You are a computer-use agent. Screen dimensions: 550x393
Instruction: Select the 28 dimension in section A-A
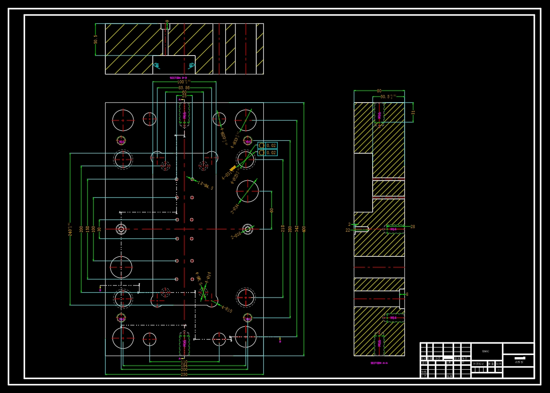[412, 227]
